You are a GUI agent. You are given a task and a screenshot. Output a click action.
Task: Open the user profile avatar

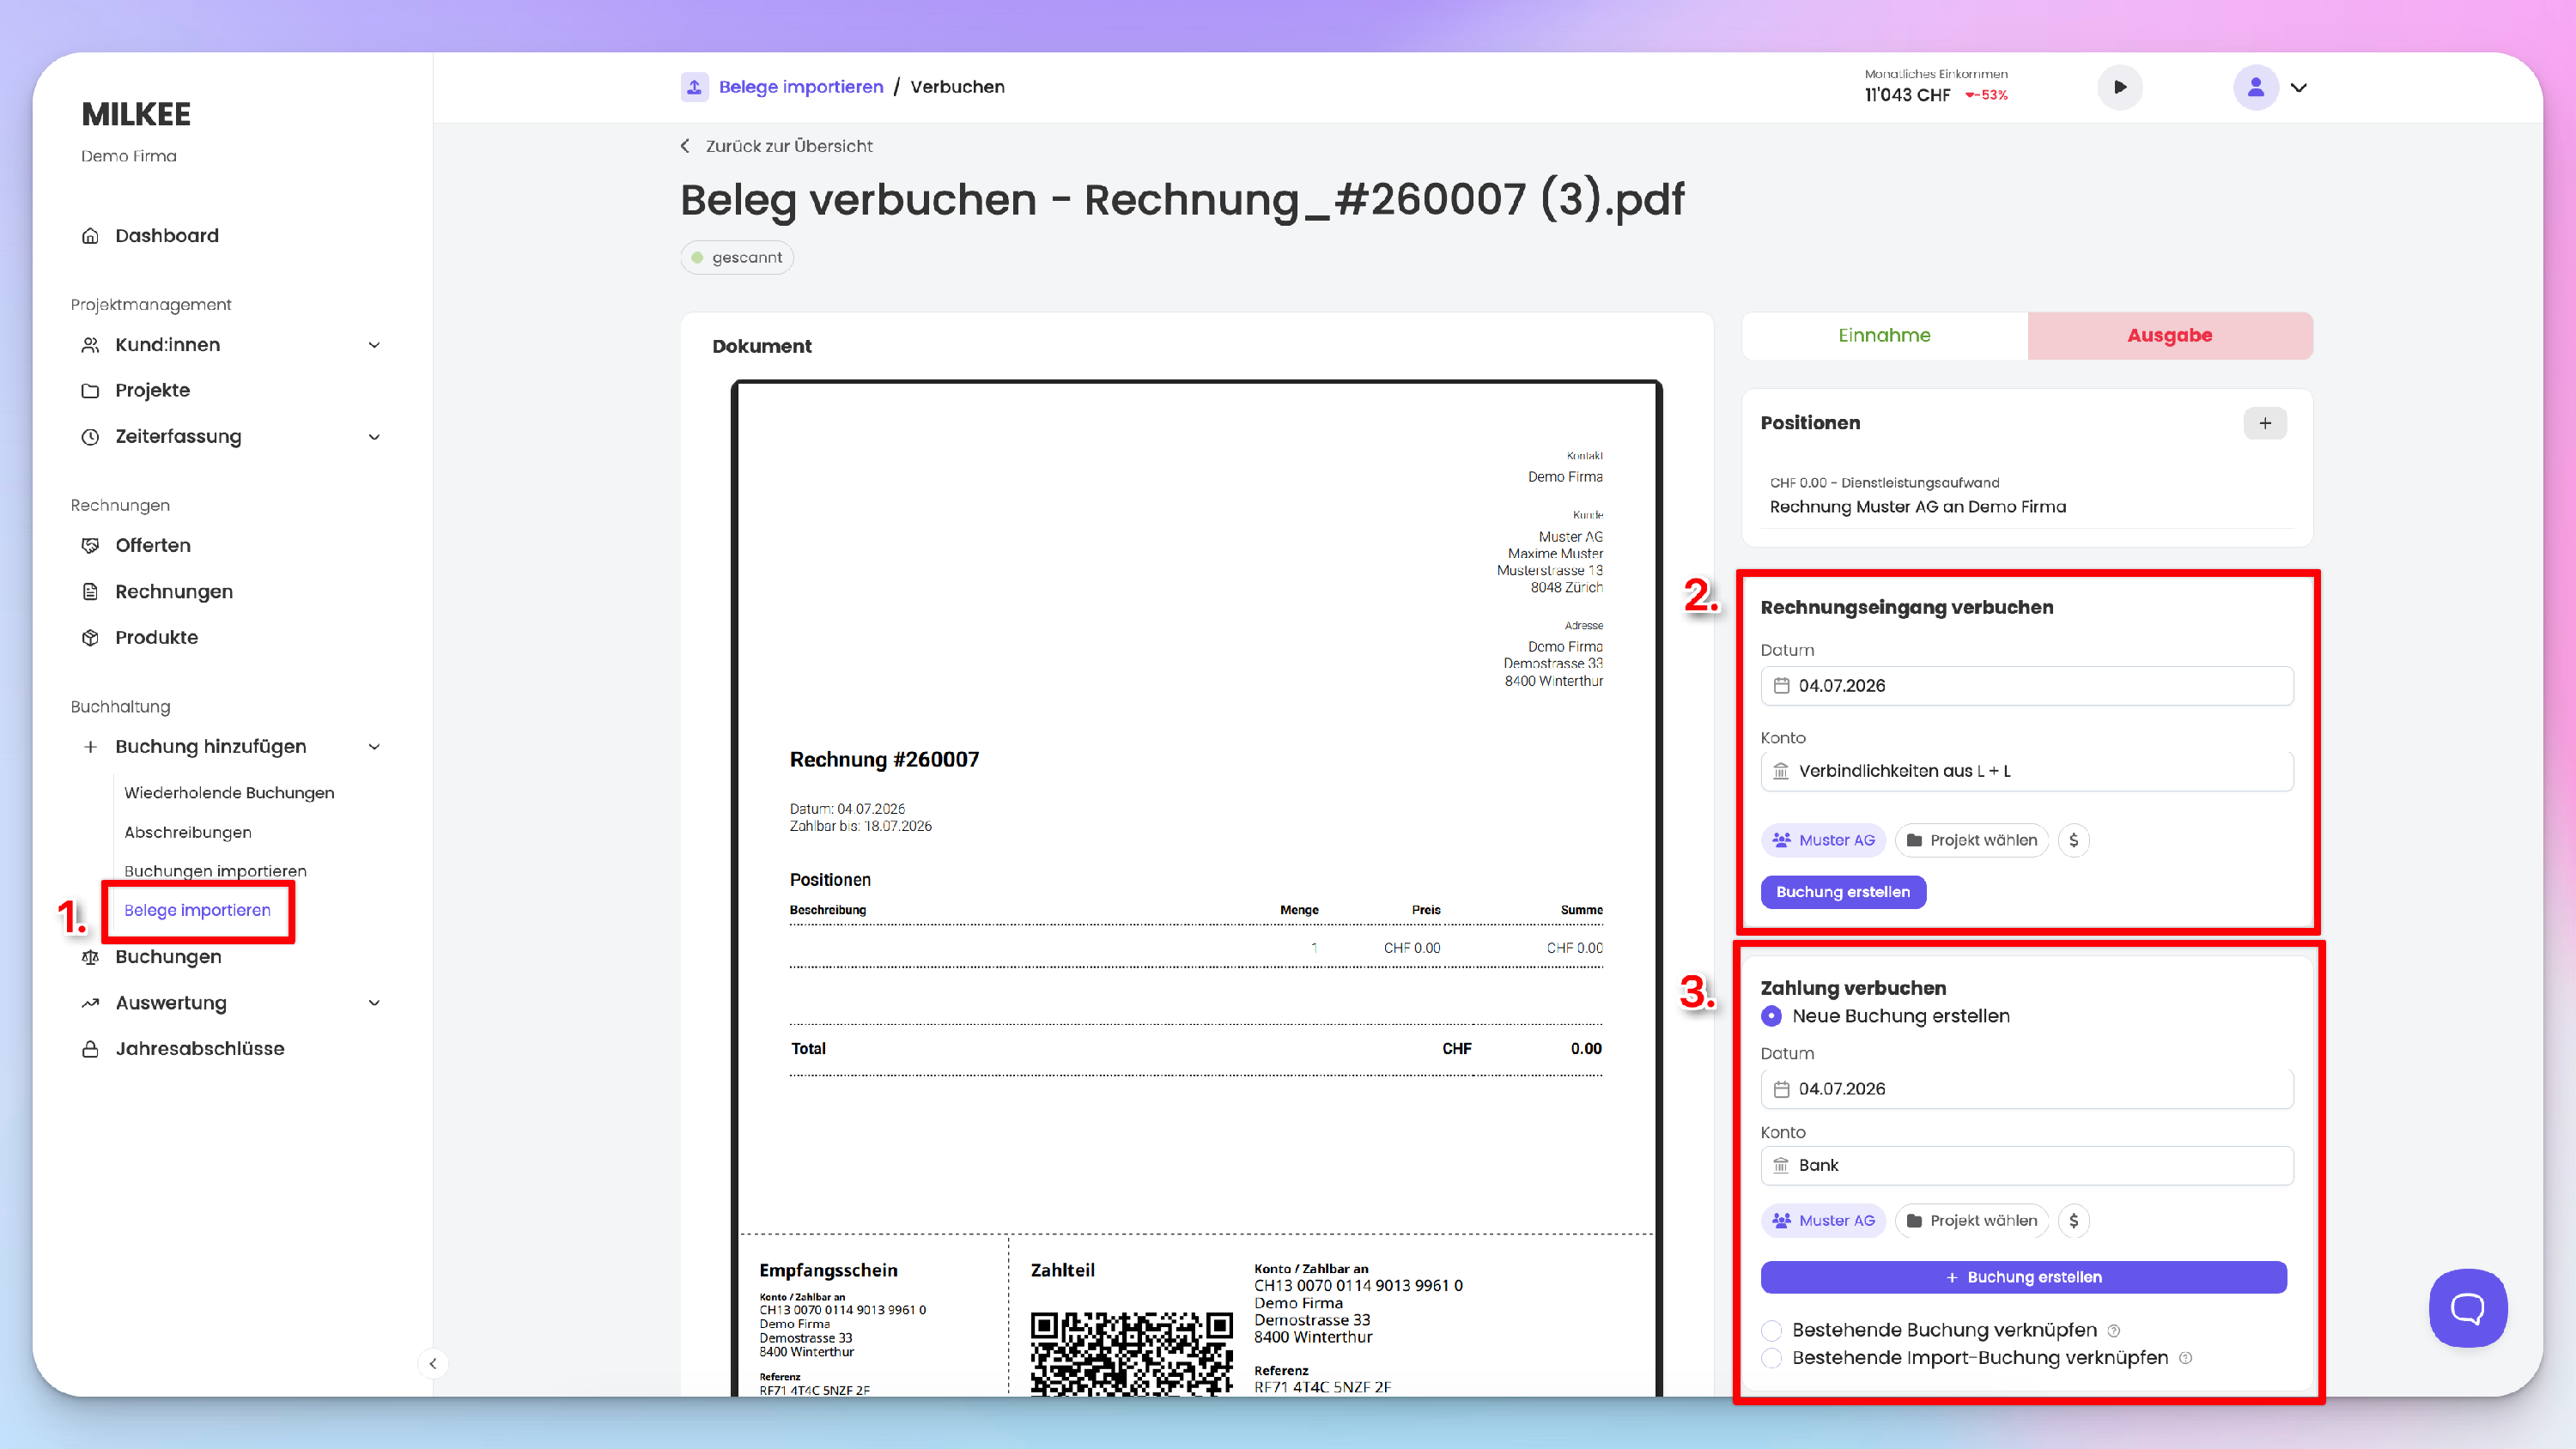tap(2256, 87)
